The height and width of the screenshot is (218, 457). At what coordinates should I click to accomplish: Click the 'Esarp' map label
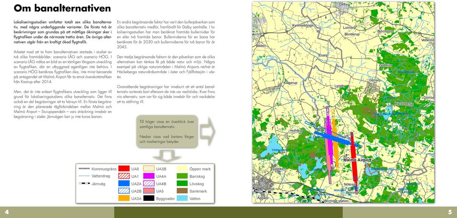323,55
